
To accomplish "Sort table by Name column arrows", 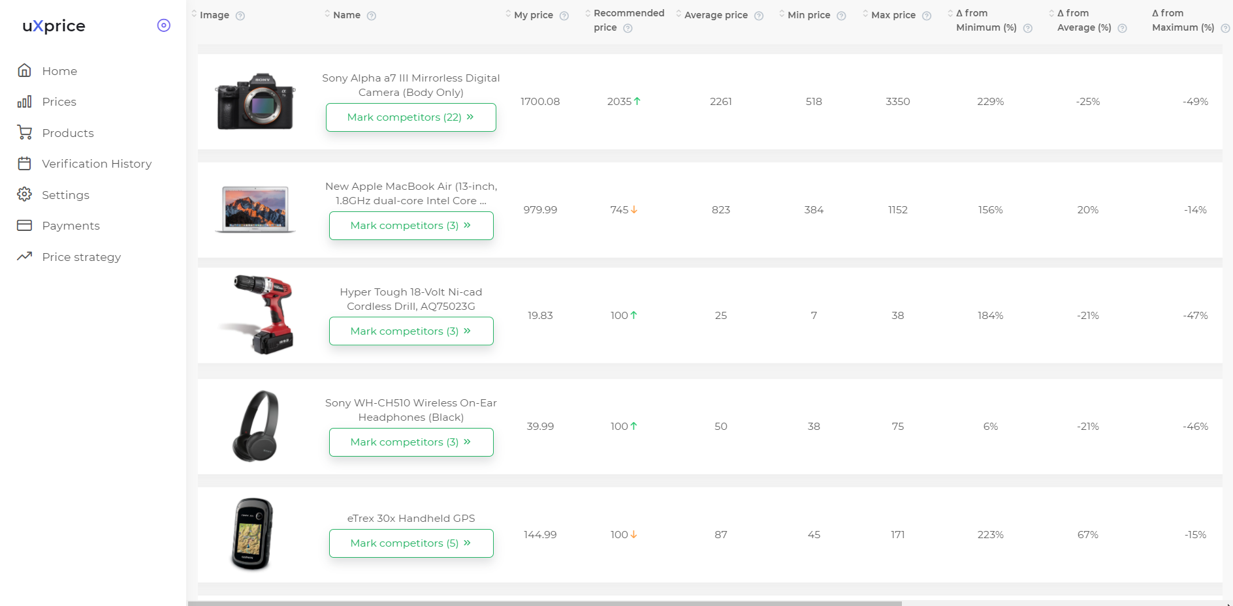I will click(x=327, y=14).
